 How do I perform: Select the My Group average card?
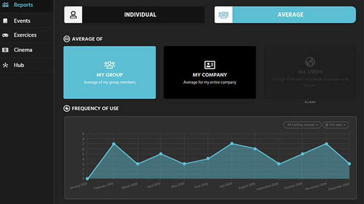(x=110, y=73)
